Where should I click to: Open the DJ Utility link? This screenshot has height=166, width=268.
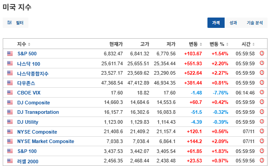pos(28,122)
